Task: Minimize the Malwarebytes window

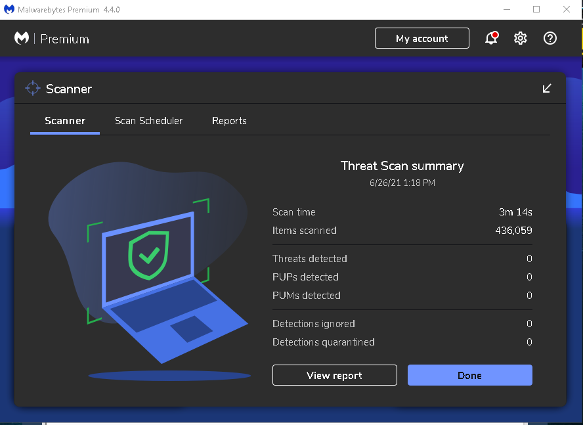Action: 507,9
